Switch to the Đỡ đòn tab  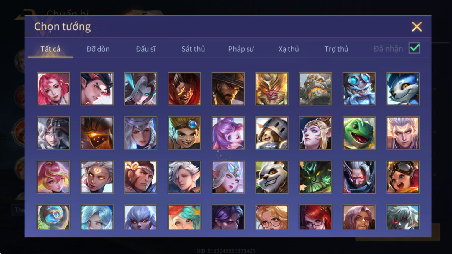click(98, 49)
